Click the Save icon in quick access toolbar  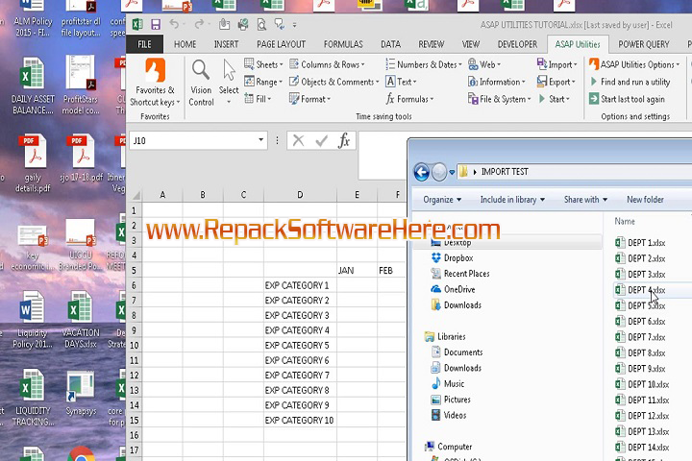pos(156,24)
